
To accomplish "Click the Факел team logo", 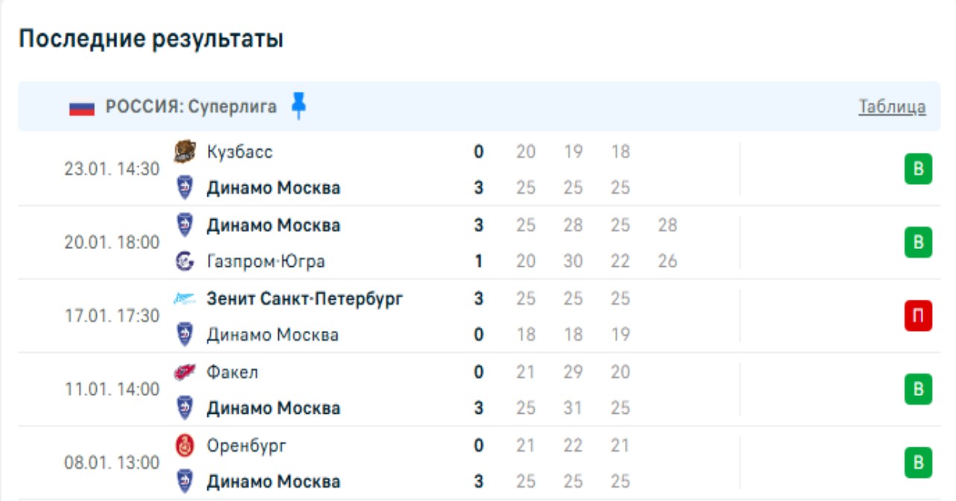I will [184, 372].
